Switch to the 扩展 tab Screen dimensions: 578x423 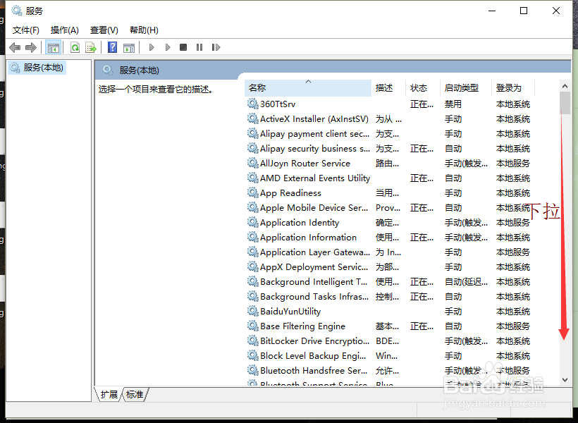tap(108, 395)
